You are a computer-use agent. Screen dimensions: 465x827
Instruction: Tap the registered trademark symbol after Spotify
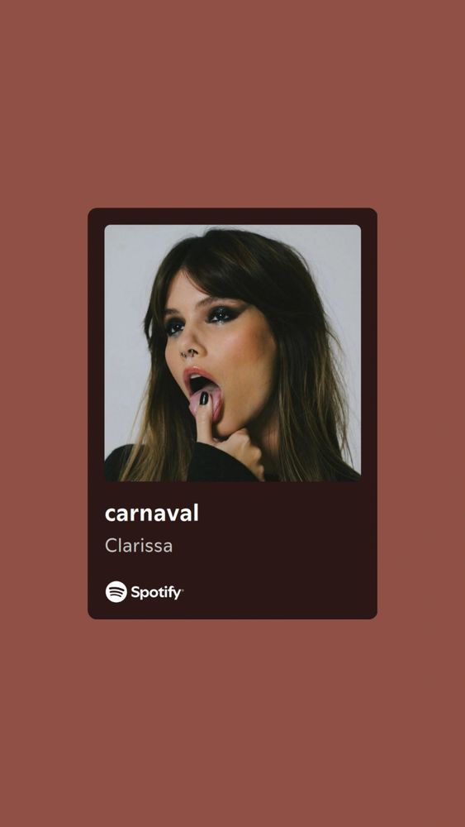[183, 588]
